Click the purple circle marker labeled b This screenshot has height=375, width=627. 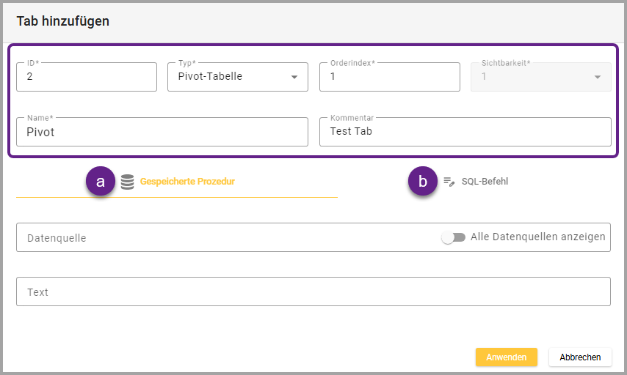pyautogui.click(x=422, y=182)
